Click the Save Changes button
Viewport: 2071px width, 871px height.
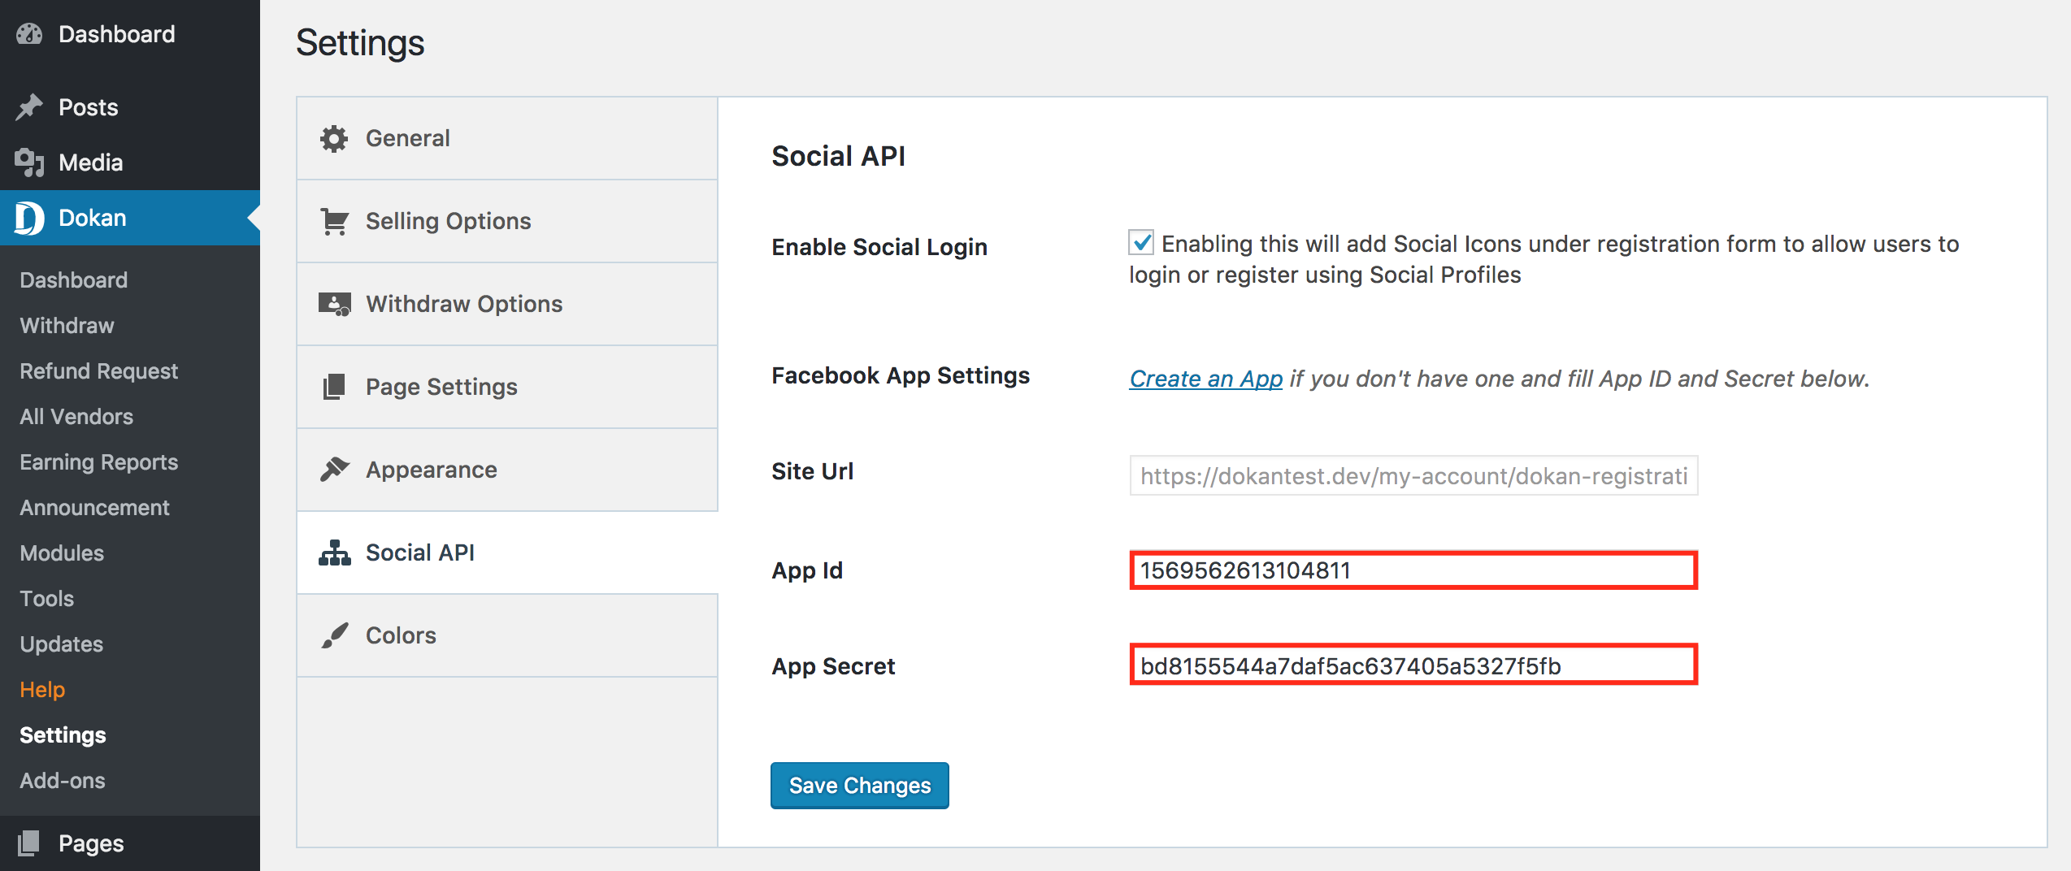click(860, 786)
